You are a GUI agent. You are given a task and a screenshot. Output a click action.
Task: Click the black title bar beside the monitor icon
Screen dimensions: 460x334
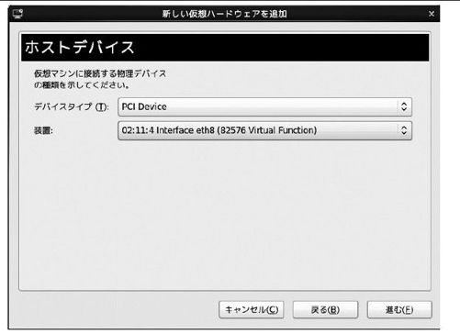(x=92, y=14)
